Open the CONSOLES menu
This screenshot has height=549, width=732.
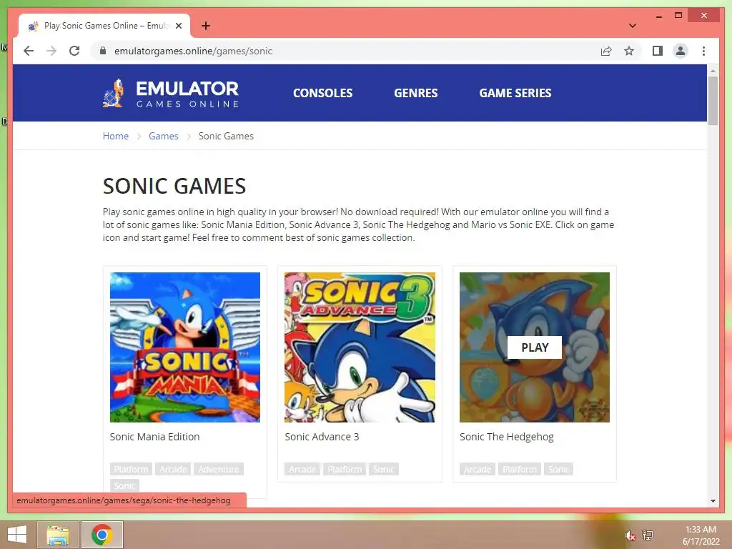(x=322, y=93)
